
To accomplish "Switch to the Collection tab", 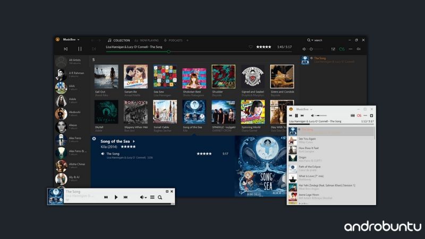I will 118,40.
